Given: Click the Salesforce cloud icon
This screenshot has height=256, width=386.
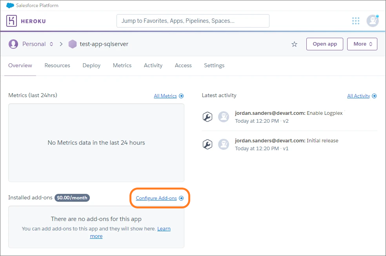Looking at the screenshot, I should (10, 6).
